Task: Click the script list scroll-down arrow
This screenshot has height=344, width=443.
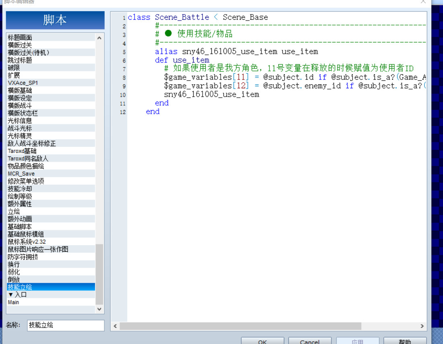Action: click(99, 309)
